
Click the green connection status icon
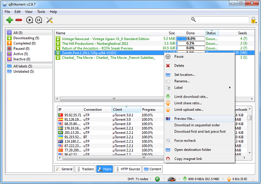coord(157,179)
